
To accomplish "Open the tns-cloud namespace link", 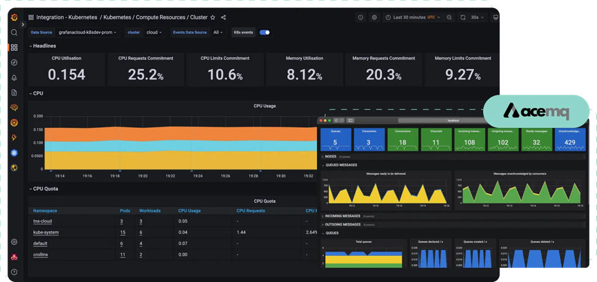I will pos(42,221).
